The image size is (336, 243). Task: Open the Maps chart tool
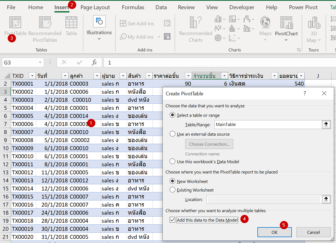(265, 28)
